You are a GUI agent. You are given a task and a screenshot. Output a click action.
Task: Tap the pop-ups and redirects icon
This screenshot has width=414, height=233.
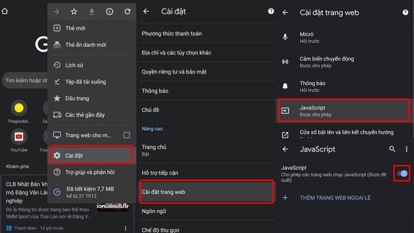[285, 135]
